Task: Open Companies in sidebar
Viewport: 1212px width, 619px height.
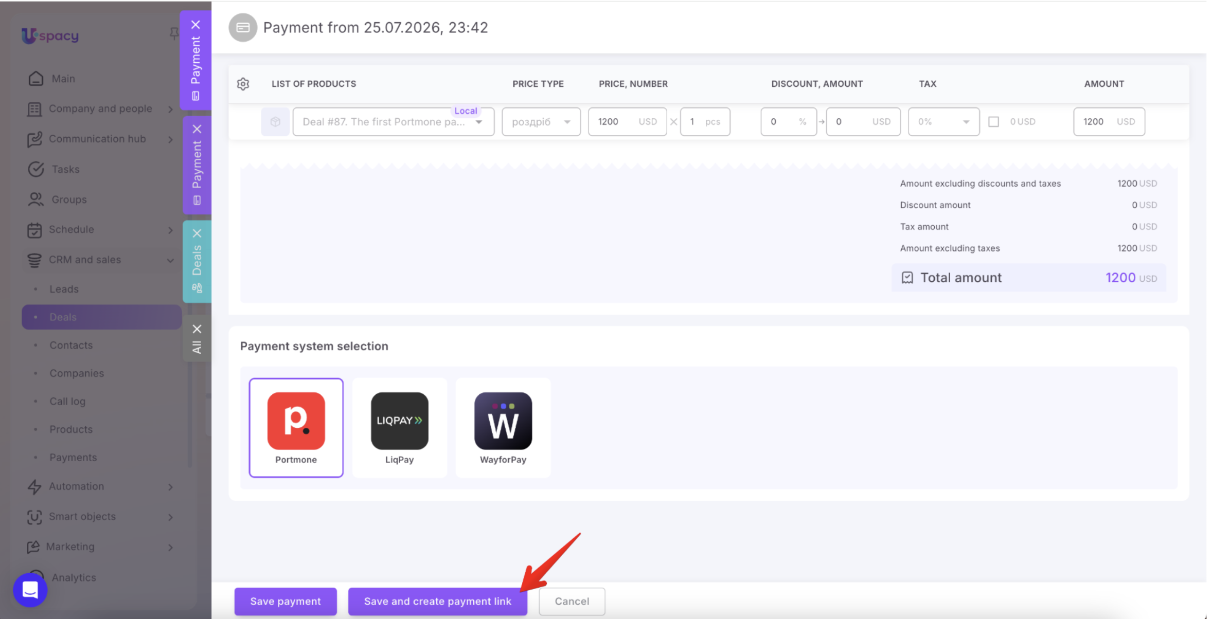Action: [77, 373]
